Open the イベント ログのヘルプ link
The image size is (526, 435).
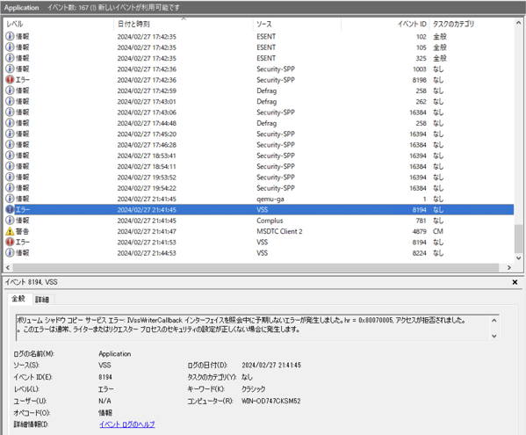pyautogui.click(x=127, y=424)
